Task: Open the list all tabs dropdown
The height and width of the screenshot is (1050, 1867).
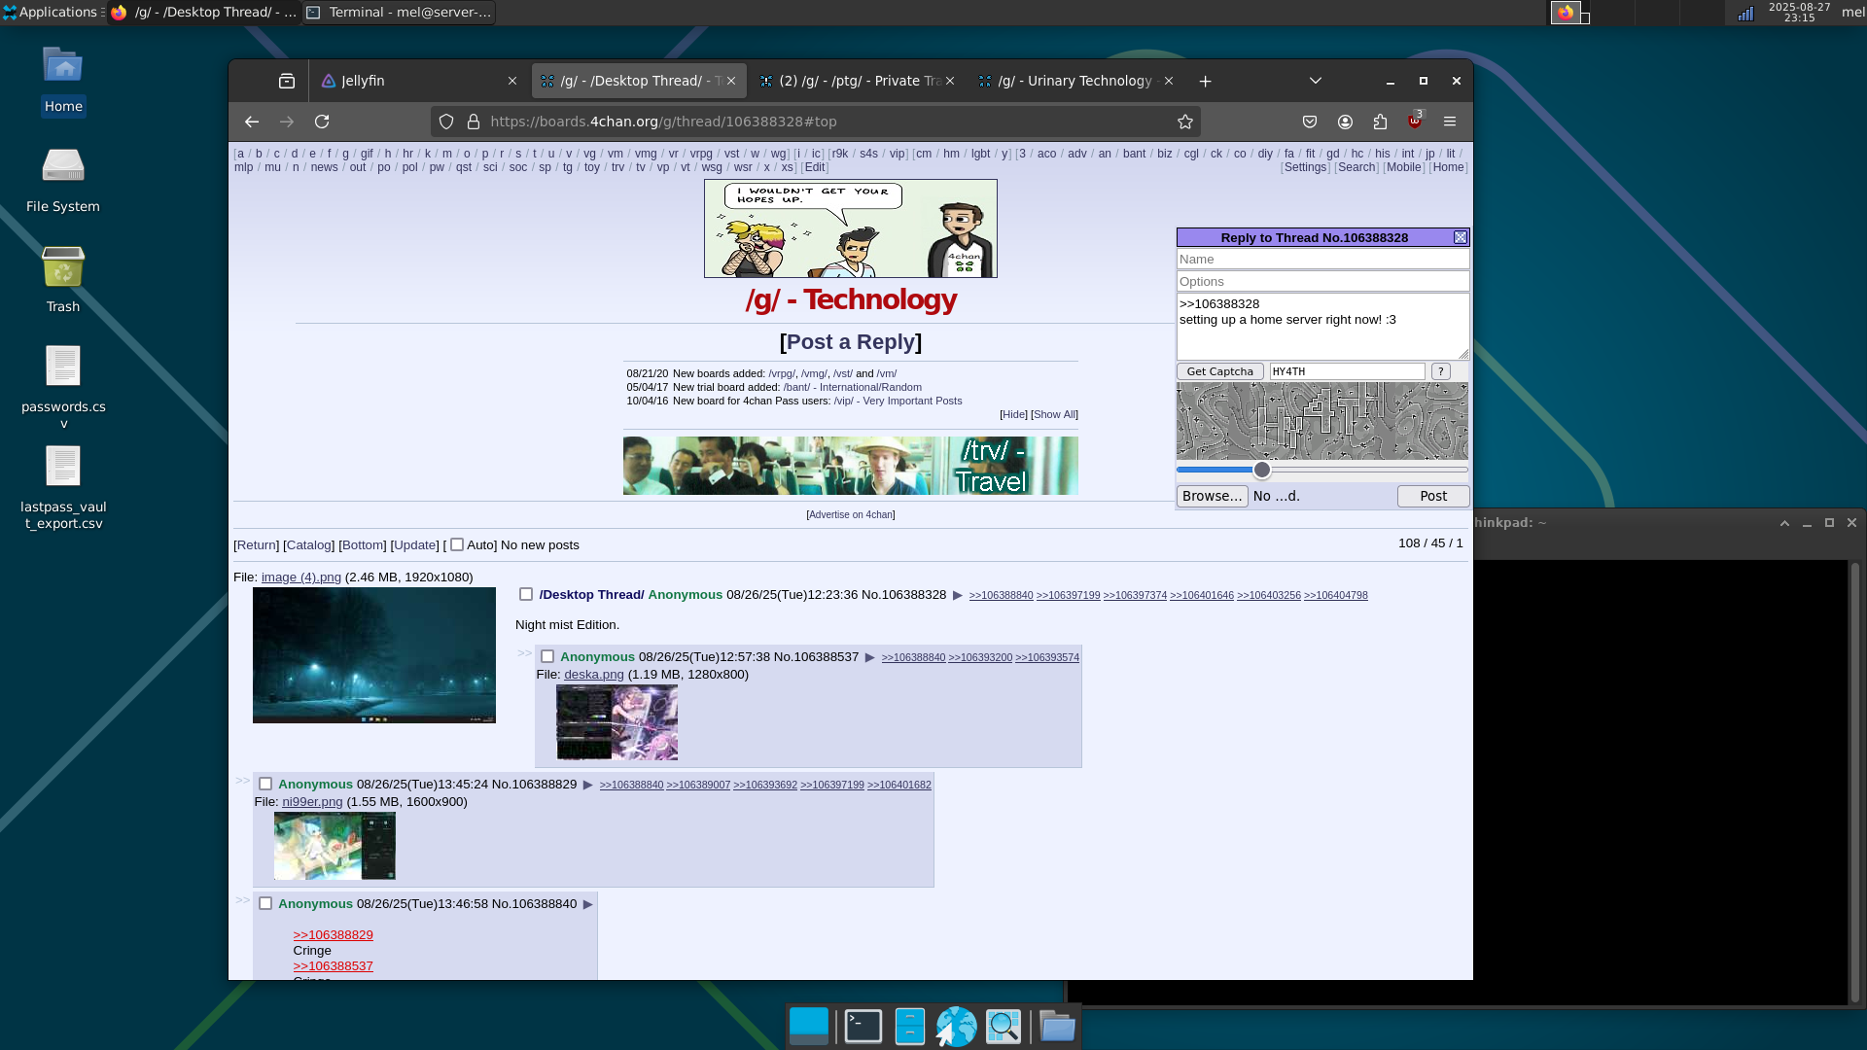Action: (x=1315, y=81)
